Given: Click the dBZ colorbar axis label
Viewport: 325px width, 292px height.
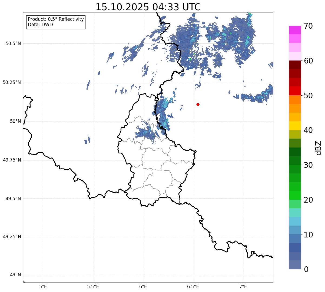Looking at the screenshot, I should click(319, 147).
